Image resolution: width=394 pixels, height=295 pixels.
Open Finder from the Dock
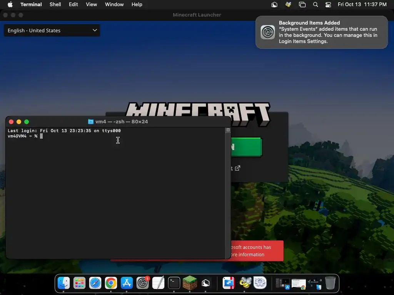pyautogui.click(x=63, y=283)
